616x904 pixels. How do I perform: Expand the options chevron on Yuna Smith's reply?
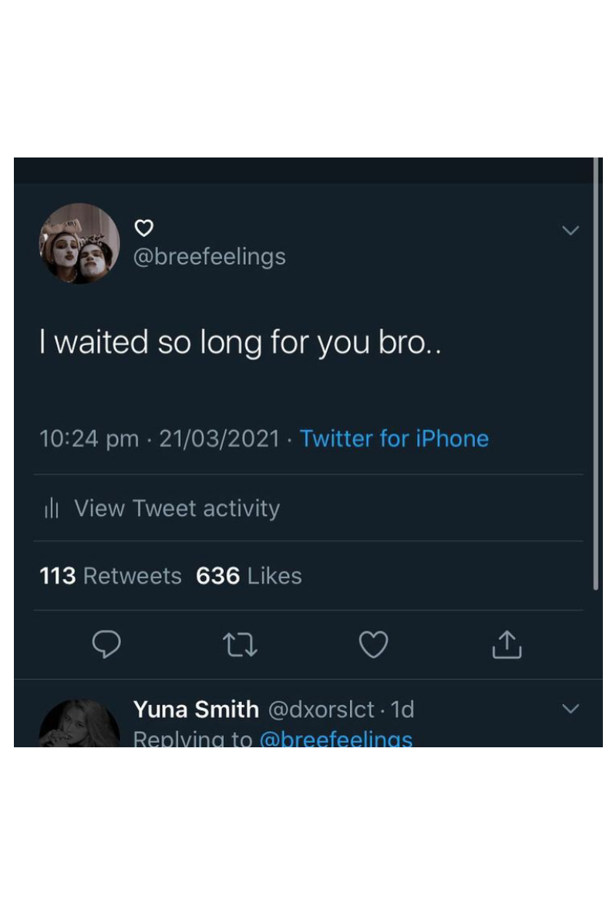570,709
